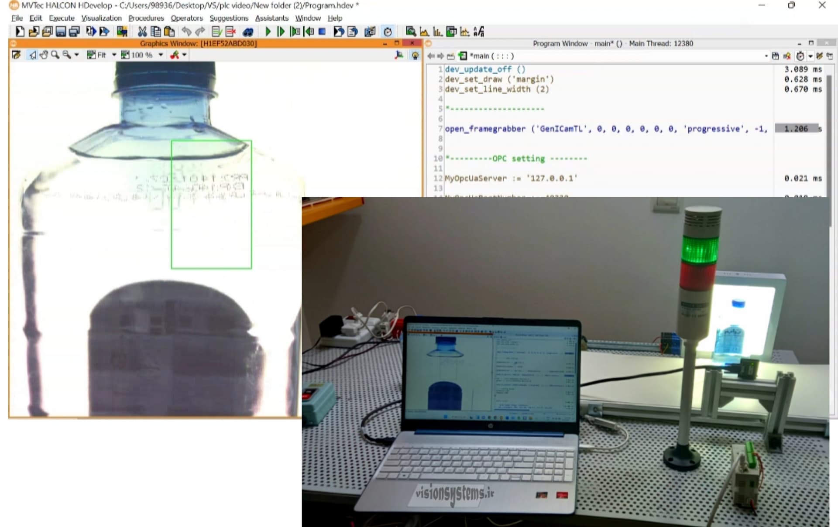Open the 100 % window size dropdown
This screenshot has height=527, width=838.
[x=161, y=55]
